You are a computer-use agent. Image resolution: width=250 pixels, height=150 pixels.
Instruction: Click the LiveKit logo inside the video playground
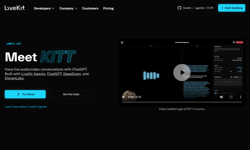tap(123, 42)
